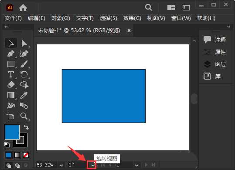
Task: Select the Zoom magnifier tool
Action: (x=24, y=116)
